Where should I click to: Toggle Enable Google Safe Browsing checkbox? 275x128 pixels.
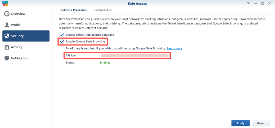click(x=62, y=42)
